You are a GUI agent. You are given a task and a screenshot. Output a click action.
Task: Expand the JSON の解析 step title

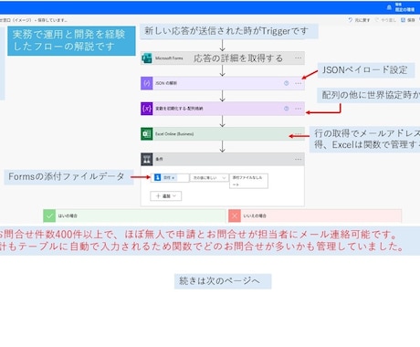(166, 83)
